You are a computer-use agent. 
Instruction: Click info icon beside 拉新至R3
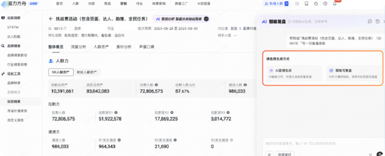[x=228, y=113]
